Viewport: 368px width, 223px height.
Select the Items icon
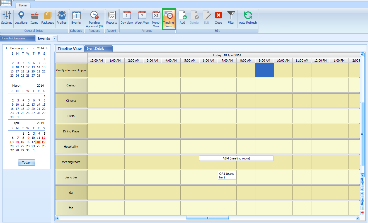pos(34,18)
